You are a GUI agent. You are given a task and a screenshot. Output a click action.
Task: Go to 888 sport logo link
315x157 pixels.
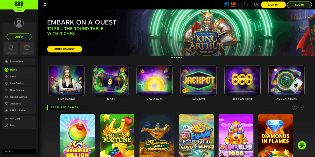tap(233, 5)
